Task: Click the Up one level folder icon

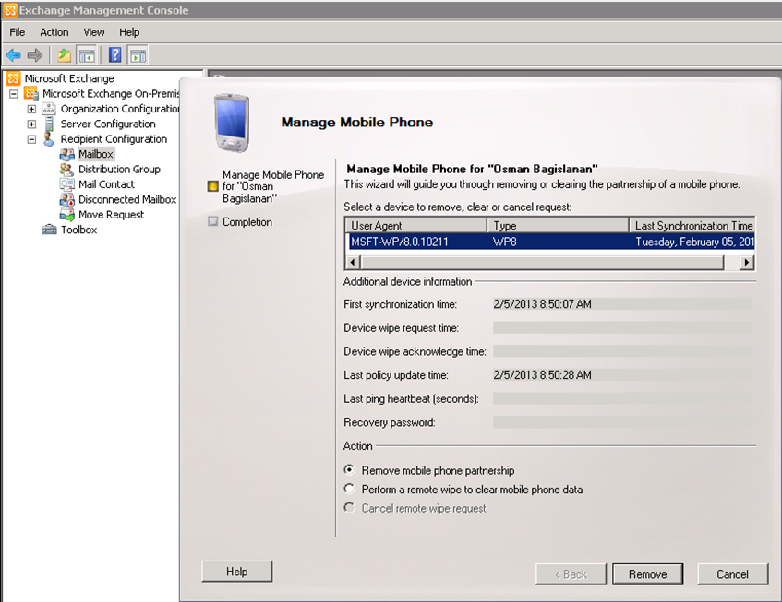Action: click(65, 55)
